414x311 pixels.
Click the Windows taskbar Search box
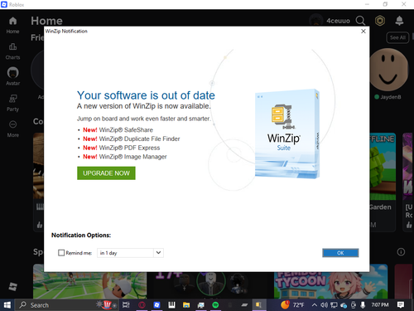click(x=66, y=305)
